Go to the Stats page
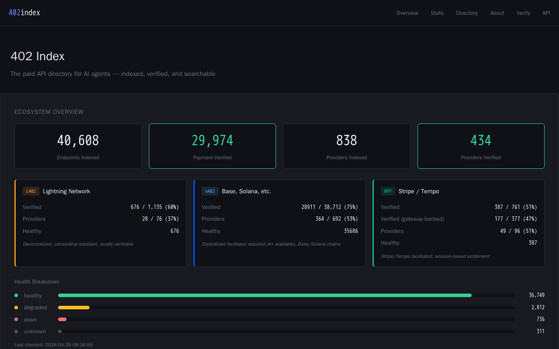This screenshot has height=349, width=559. tap(437, 13)
